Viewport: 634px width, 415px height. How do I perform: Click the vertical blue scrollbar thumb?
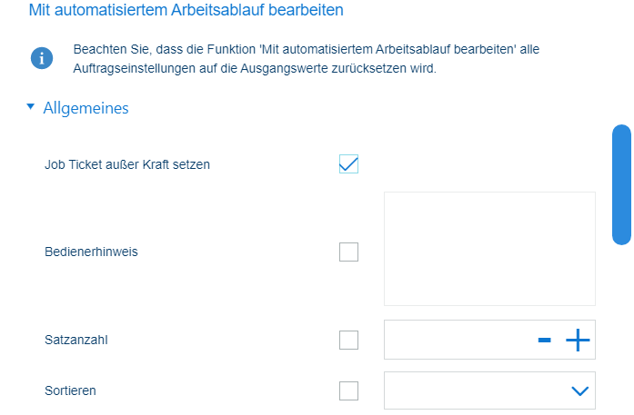tap(621, 184)
